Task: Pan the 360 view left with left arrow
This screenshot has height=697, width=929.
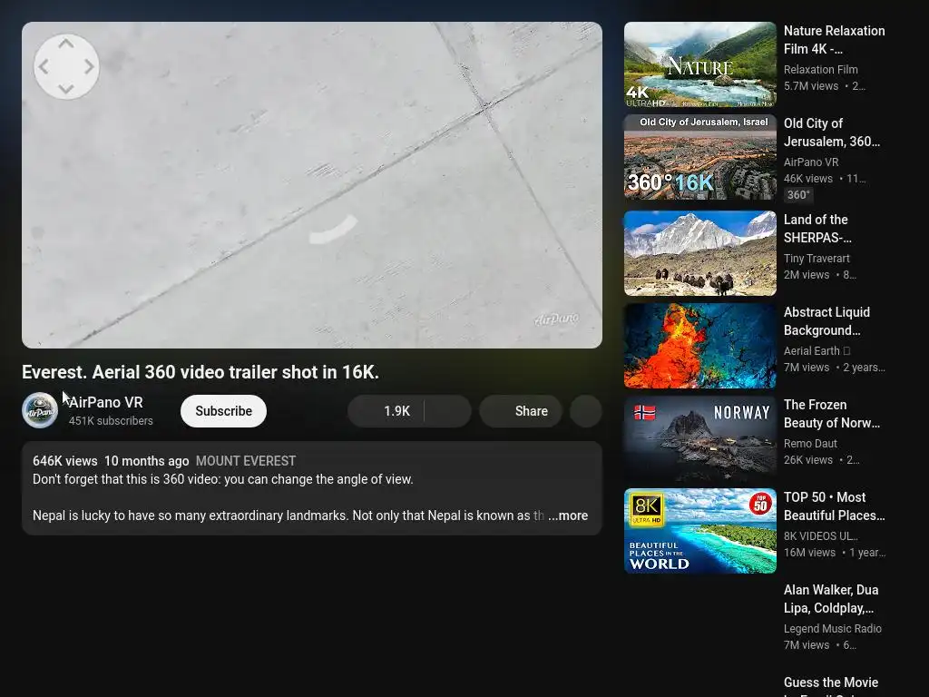Action: (x=44, y=67)
